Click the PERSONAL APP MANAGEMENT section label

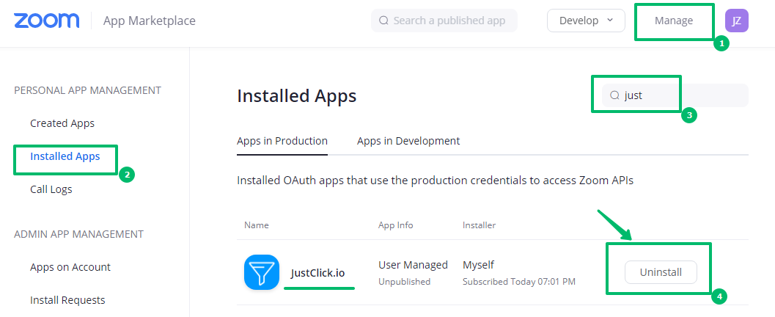(x=87, y=90)
